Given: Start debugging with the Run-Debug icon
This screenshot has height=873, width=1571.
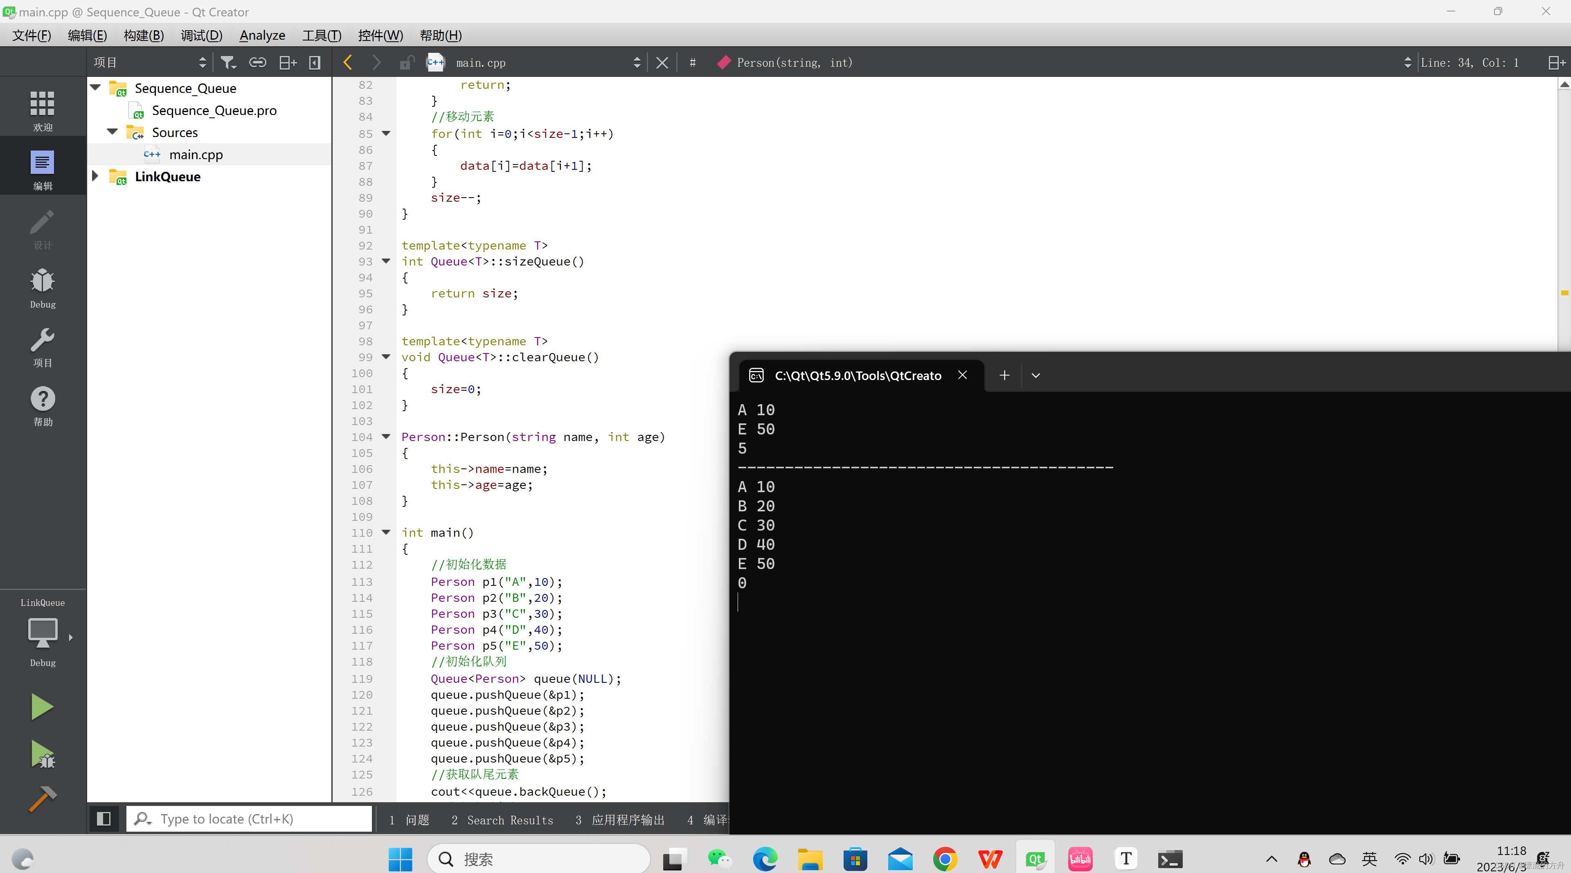Looking at the screenshot, I should click(x=42, y=754).
